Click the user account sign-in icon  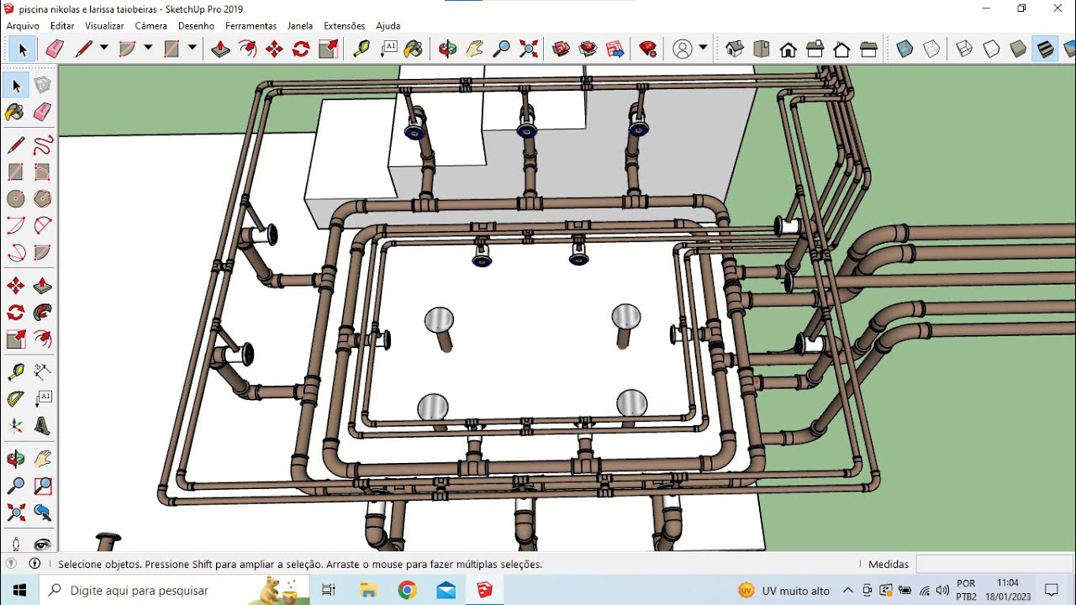(683, 49)
